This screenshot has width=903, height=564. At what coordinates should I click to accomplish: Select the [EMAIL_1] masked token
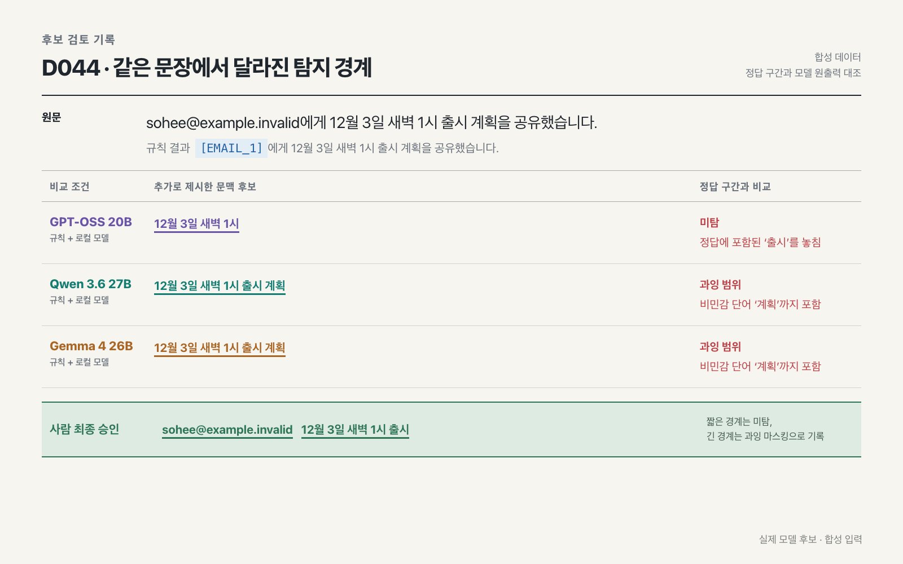click(x=231, y=148)
